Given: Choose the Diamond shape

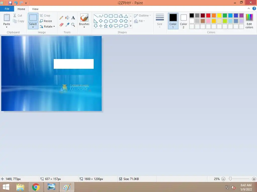Looking at the screenshot, I should [101, 21].
